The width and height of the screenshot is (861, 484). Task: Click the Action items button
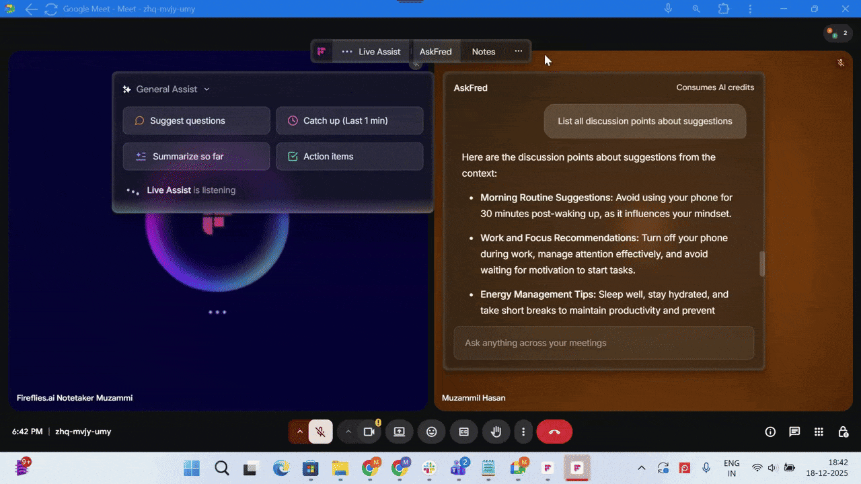click(349, 156)
